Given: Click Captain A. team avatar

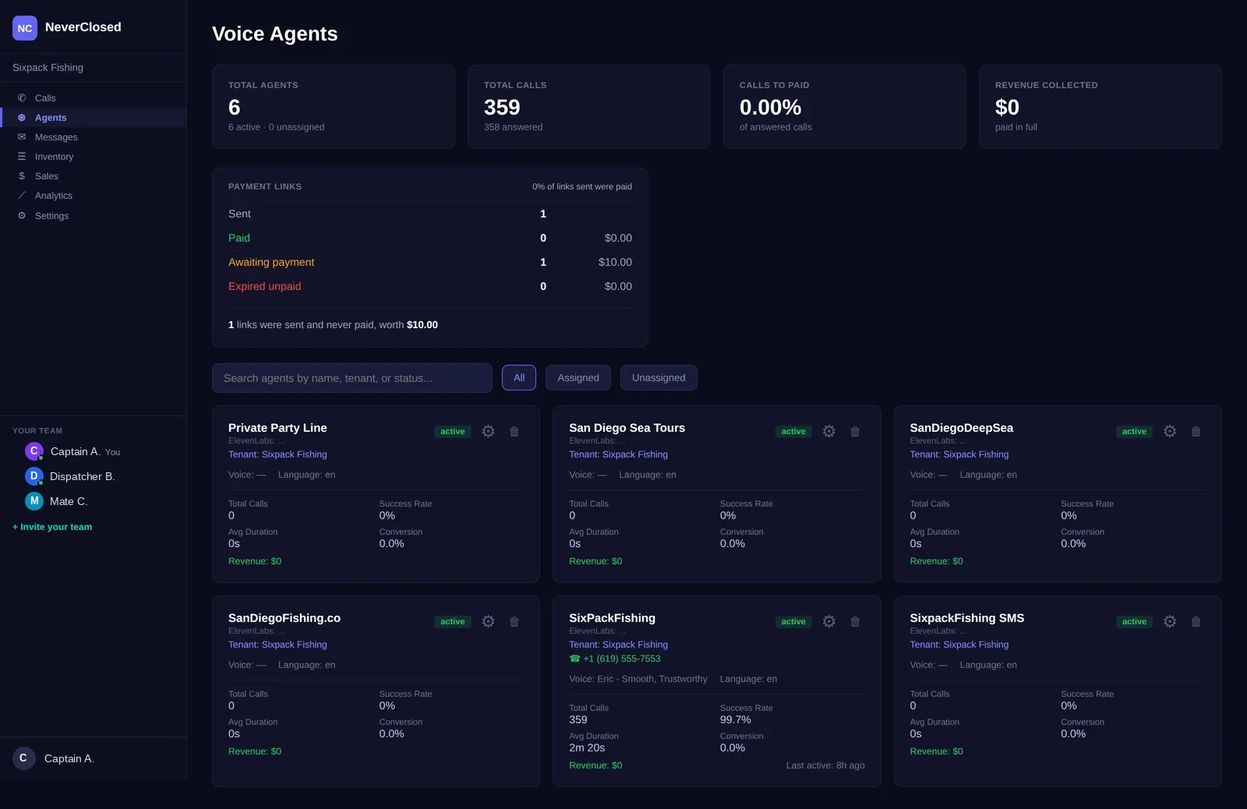Looking at the screenshot, I should (34, 451).
